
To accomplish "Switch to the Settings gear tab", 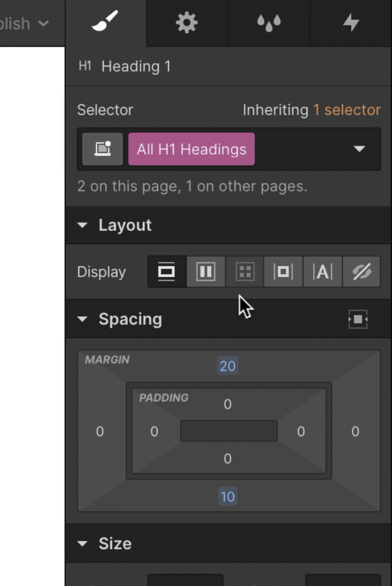I will click(x=186, y=22).
